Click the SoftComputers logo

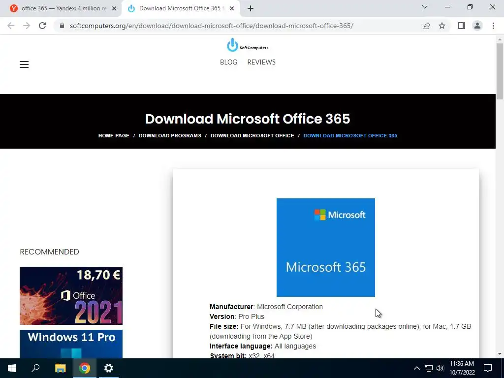coord(248,45)
